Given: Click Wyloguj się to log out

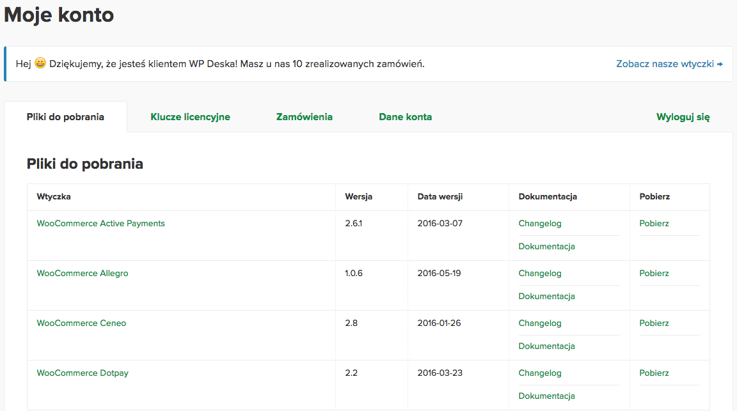Looking at the screenshot, I should click(683, 117).
